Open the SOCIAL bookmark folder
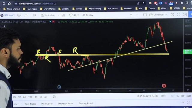The image size is (192, 108). (x=175, y=8)
